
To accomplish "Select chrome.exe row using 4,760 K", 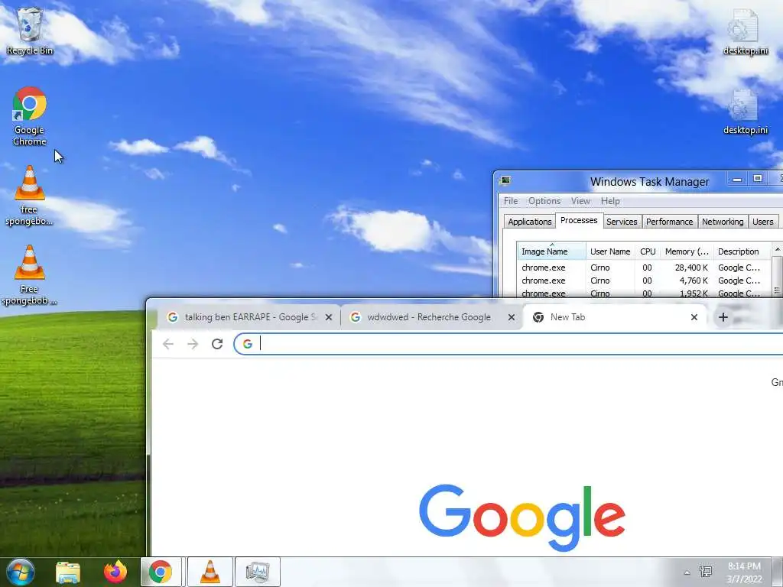I will (644, 281).
